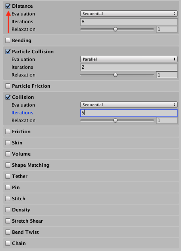
Task: Click Particle Collision Iterations field showing 2
Action: click(129, 67)
